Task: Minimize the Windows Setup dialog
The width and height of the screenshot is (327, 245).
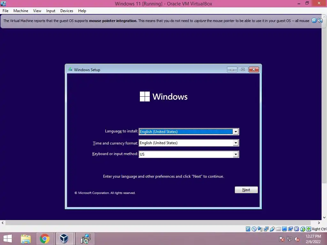Action: (232, 70)
